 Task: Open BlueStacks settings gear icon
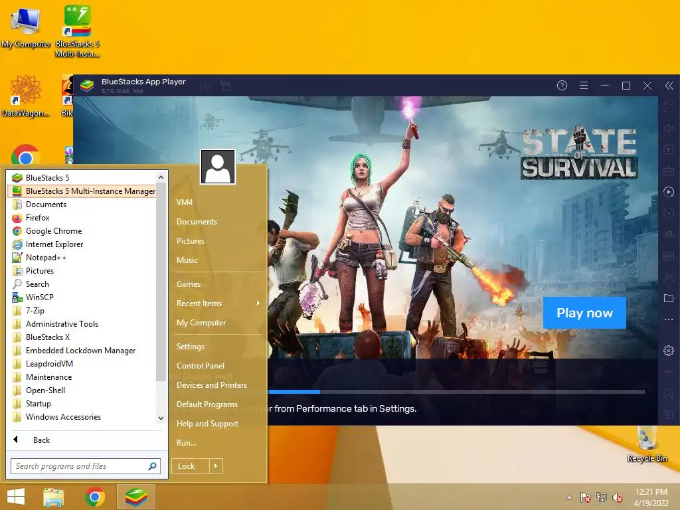(669, 351)
